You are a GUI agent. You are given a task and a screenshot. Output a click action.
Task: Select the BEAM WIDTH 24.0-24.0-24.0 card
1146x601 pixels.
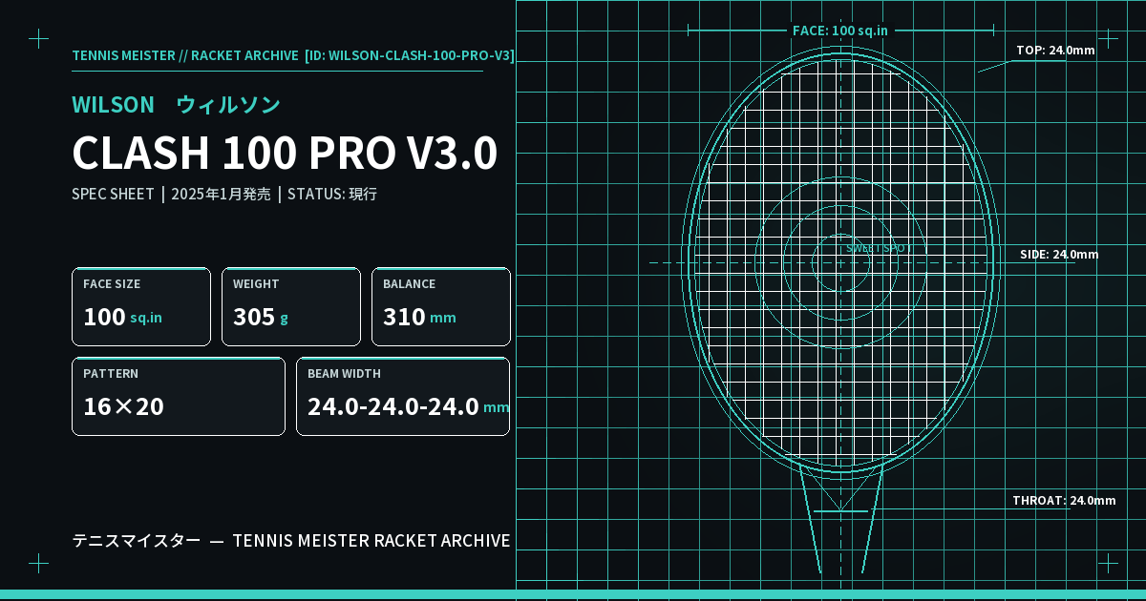pyautogui.click(x=403, y=396)
